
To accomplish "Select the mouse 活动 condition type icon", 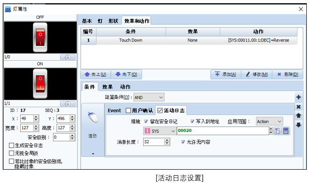I will [x=92, y=118].
